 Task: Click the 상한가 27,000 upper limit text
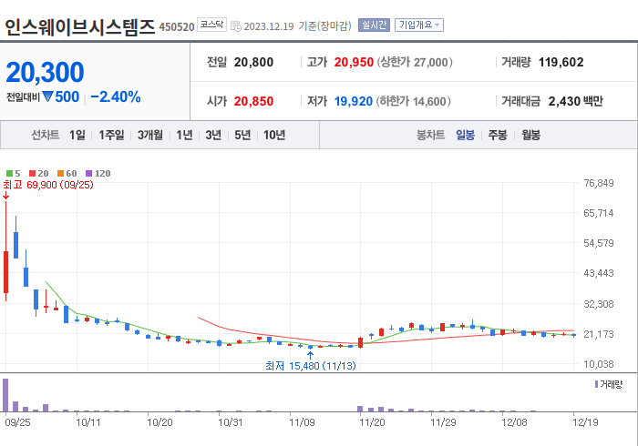(415, 62)
